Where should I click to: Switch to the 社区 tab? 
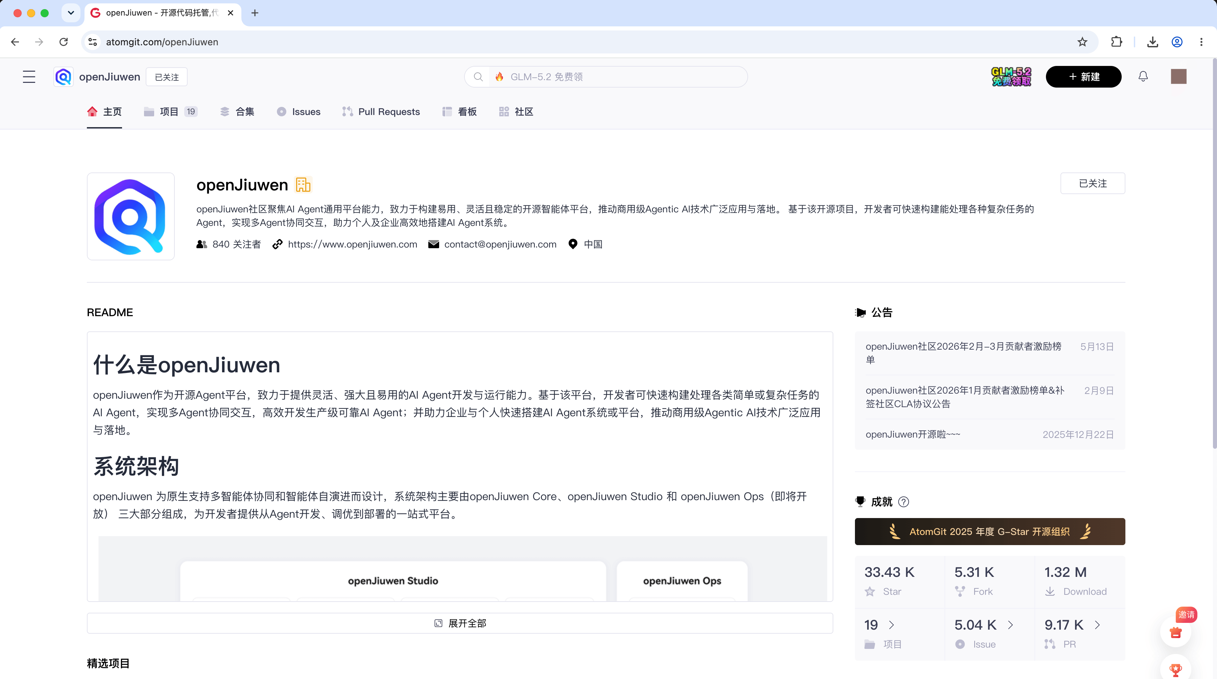[516, 112]
